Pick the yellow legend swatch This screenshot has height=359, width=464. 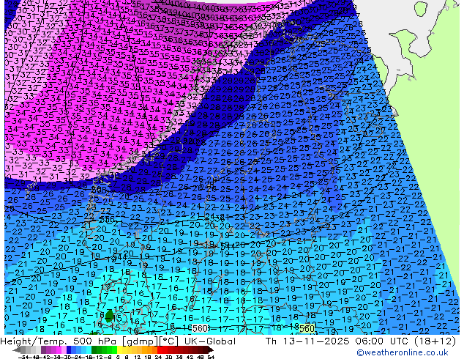pos(119,349)
